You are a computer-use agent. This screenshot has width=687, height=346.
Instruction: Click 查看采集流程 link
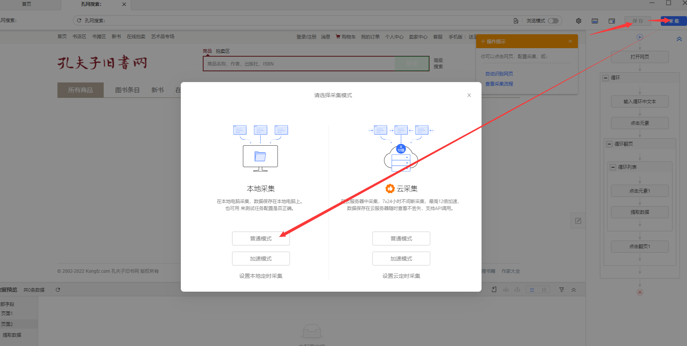pos(499,84)
